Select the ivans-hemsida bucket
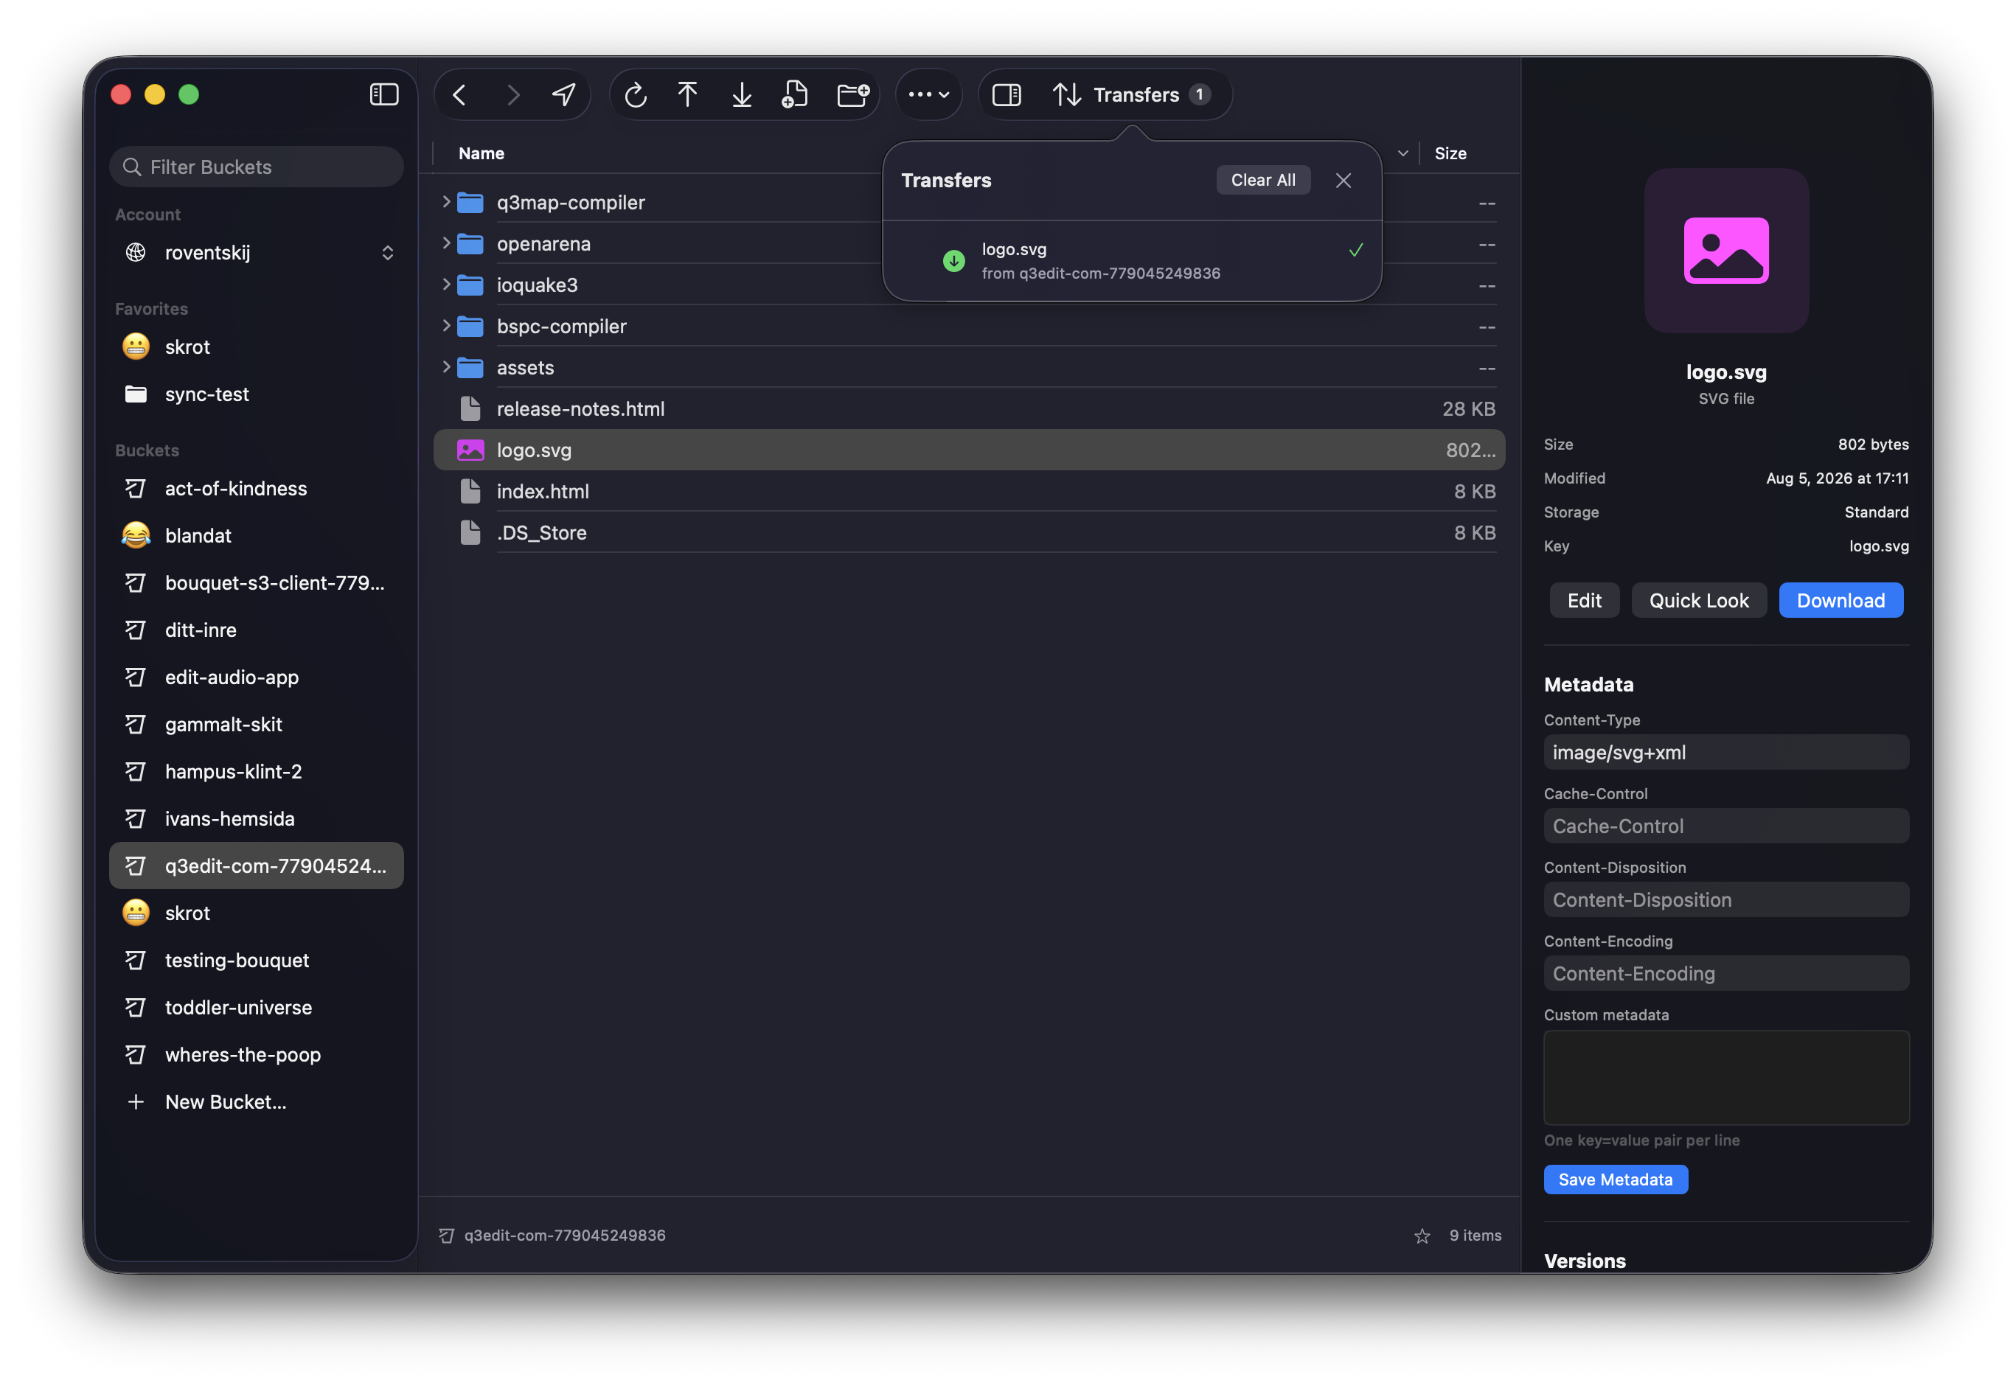The image size is (2016, 1383). 257,818
